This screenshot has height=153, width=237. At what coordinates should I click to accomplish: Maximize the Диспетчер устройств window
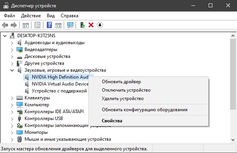[x=210, y=6]
